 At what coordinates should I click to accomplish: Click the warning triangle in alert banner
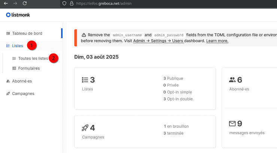pos(84,35)
